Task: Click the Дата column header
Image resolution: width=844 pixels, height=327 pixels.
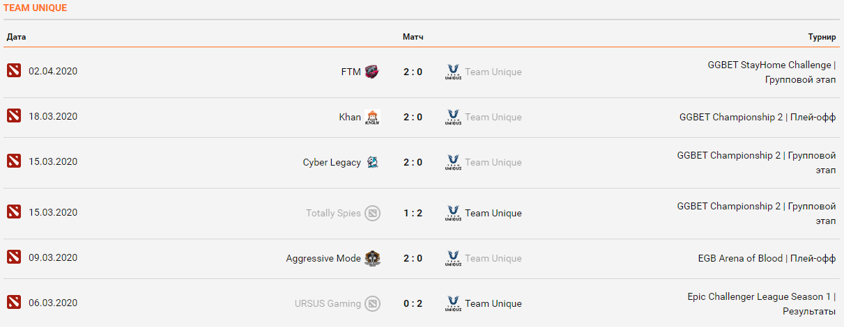Action: point(16,36)
